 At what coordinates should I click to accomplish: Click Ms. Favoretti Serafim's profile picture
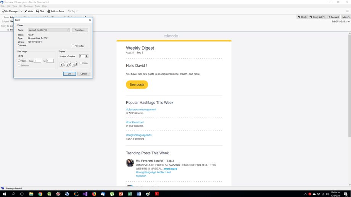pos(130,163)
